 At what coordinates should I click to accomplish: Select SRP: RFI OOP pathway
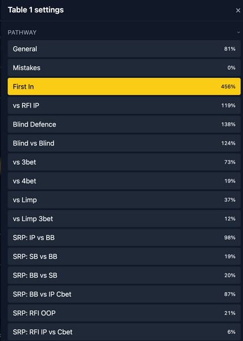tap(124, 313)
